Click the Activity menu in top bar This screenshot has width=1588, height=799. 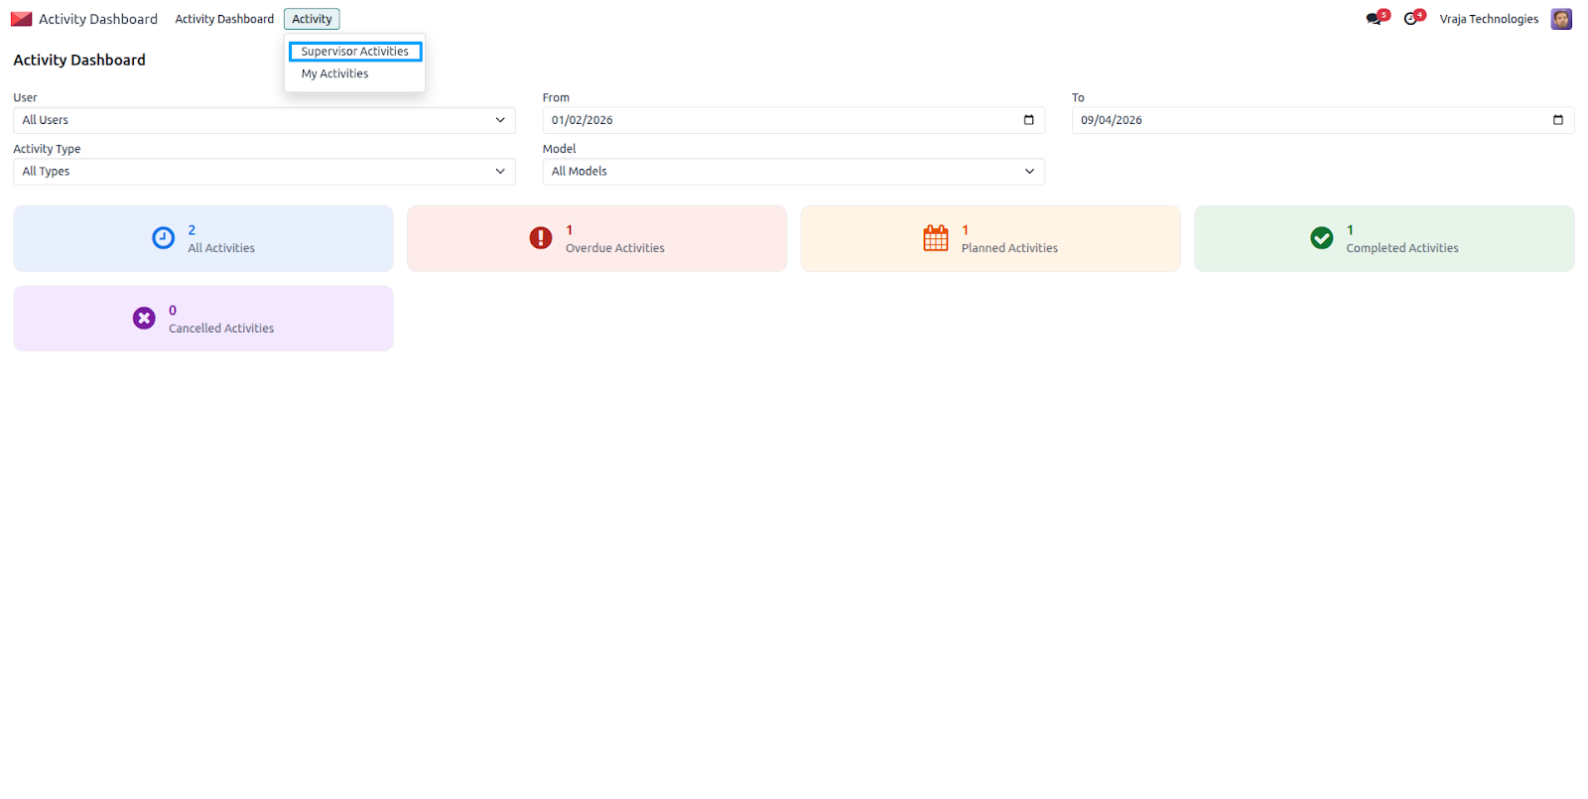pyautogui.click(x=312, y=19)
